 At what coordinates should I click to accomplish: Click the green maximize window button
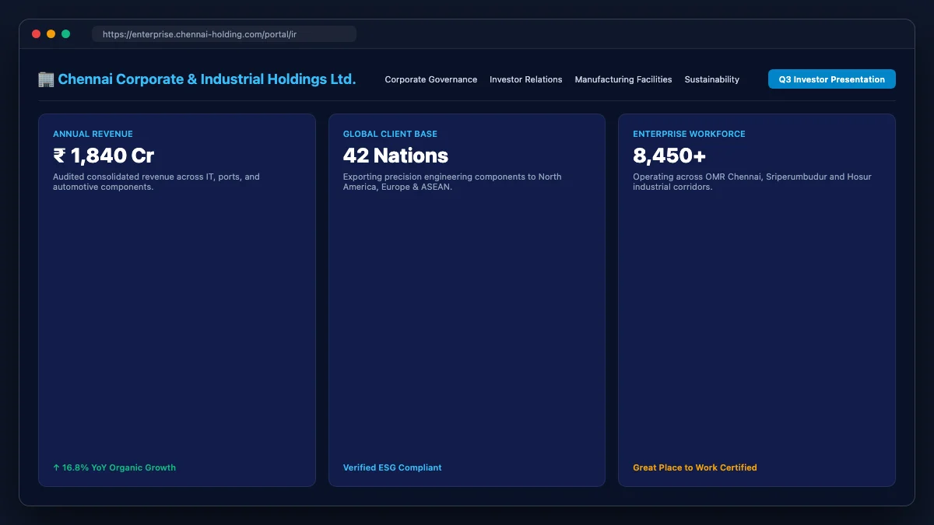coord(66,34)
